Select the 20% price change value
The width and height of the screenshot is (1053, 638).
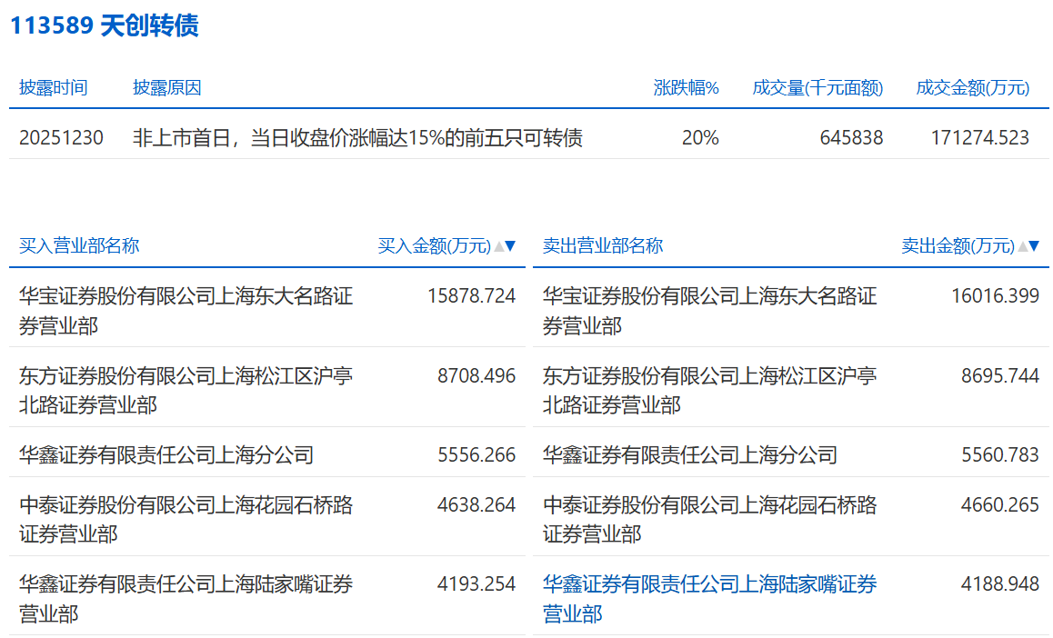click(x=700, y=138)
